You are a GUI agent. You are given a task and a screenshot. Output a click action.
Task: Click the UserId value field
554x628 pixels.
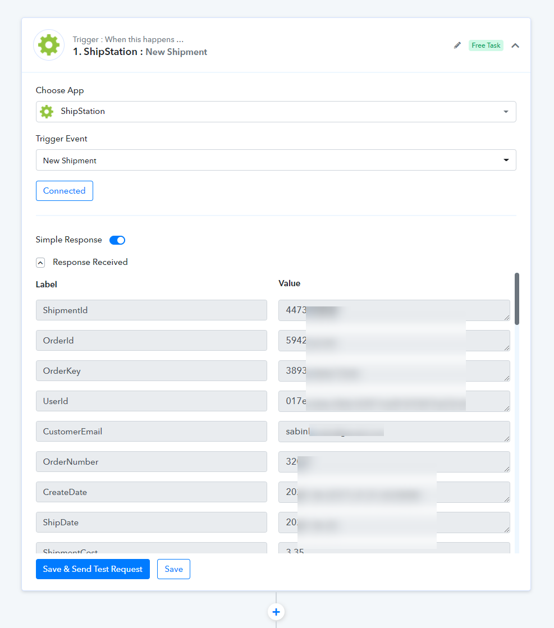(x=394, y=401)
